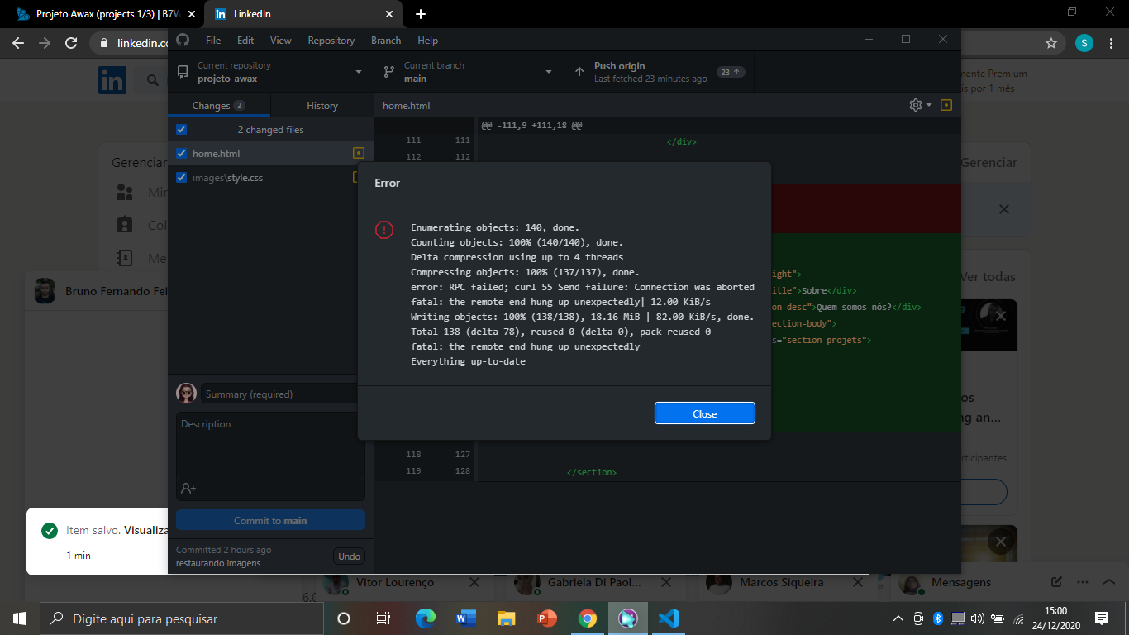Close the LinkedIn browser tab

(388, 14)
